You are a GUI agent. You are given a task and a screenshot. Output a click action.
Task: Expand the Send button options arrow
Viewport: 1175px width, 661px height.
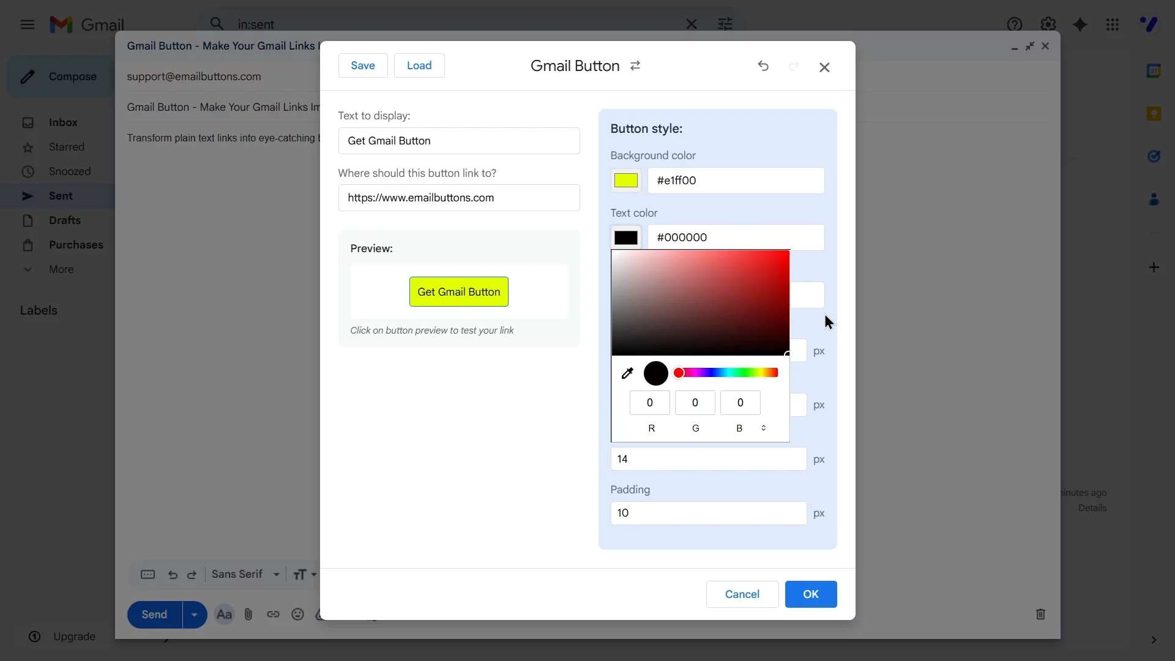coord(194,614)
